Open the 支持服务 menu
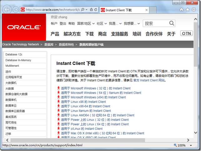This screenshot has height=151, width=201. click(x=120, y=34)
